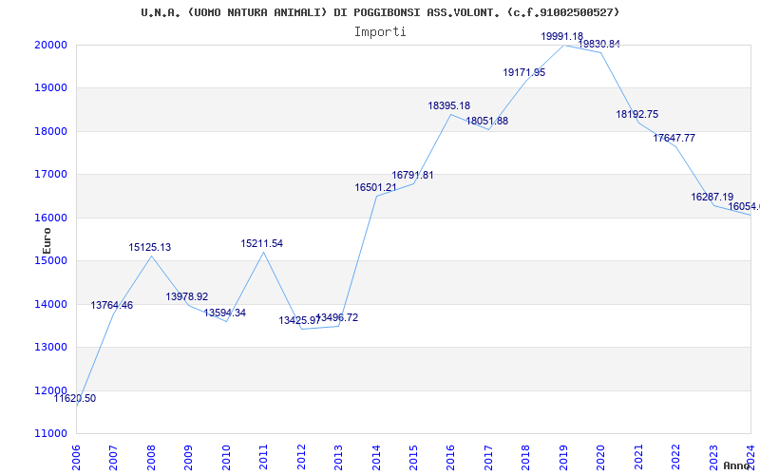Image resolution: width=760 pixels, height=475 pixels.
Task: Click x-axis year 2009
Action: tap(188, 457)
